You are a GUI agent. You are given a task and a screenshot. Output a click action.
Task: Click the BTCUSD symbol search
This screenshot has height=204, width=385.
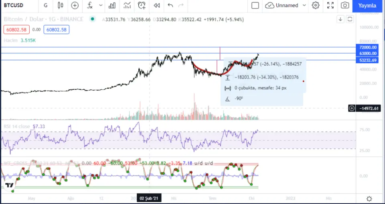tap(14, 5)
